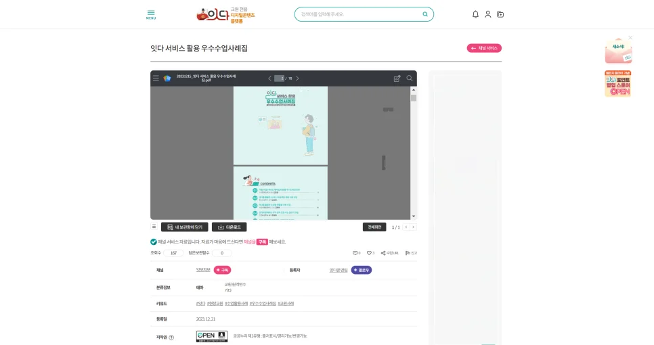Click the 내 보관함에 담기 button
The height and width of the screenshot is (345, 654).
pos(184,227)
